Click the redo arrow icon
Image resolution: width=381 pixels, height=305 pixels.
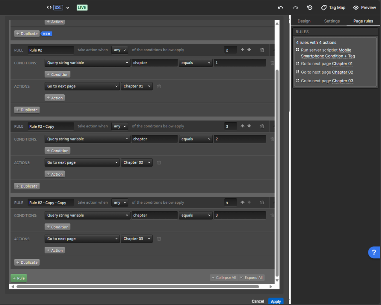[295, 7]
